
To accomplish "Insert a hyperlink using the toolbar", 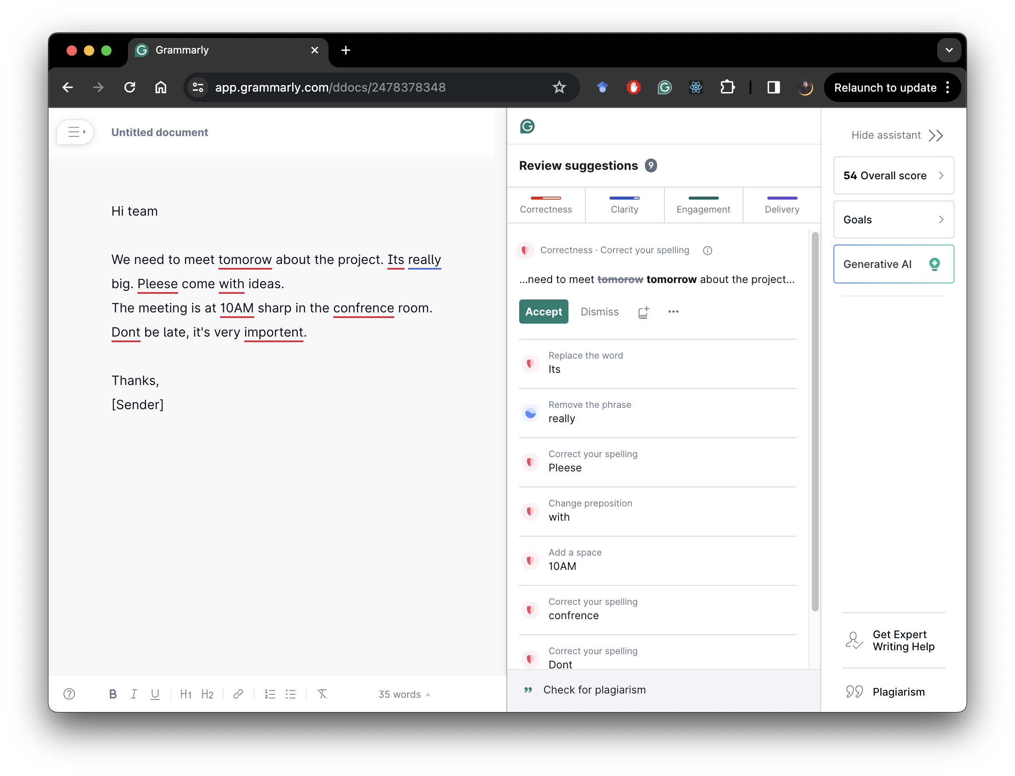I will tap(238, 694).
